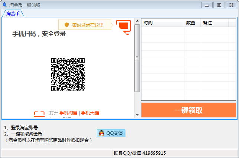Sort by the 时间 column header

pyautogui.click(x=163, y=23)
